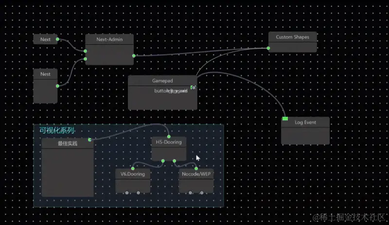Click the Next-Admin output port
The image size is (389, 225).
click(134, 56)
